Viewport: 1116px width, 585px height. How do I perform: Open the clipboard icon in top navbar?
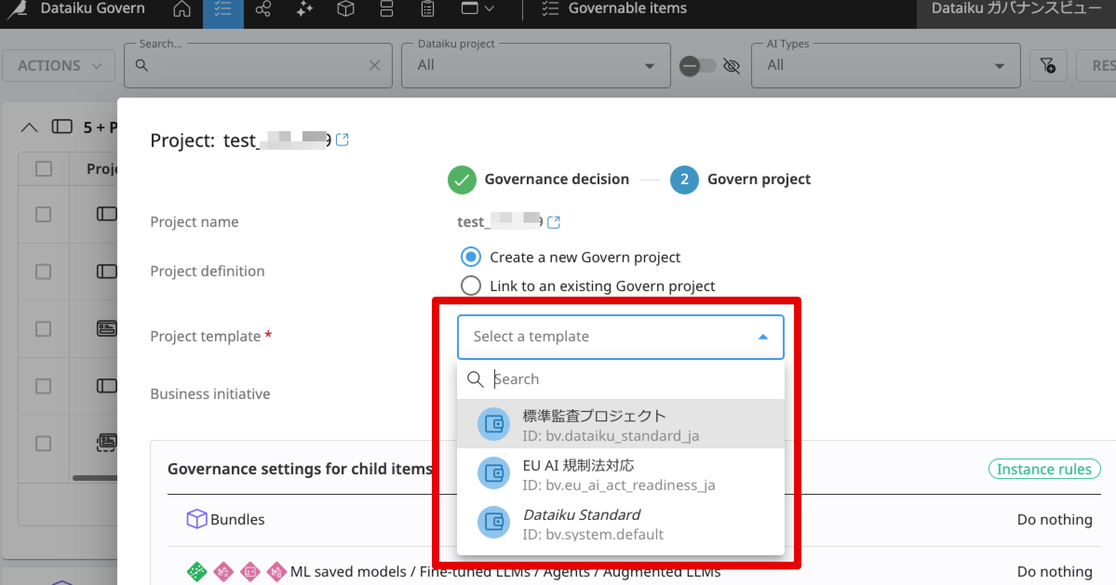pos(427,9)
